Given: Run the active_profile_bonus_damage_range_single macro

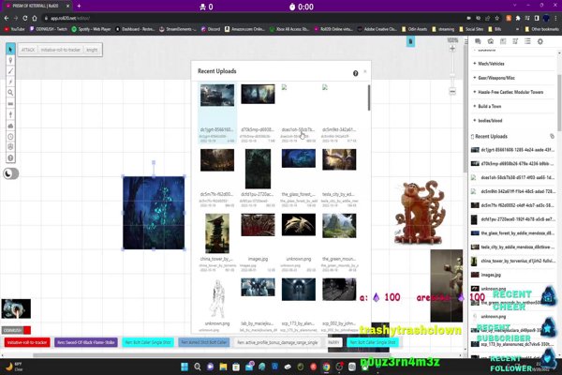Looking at the screenshot, I should (277, 342).
